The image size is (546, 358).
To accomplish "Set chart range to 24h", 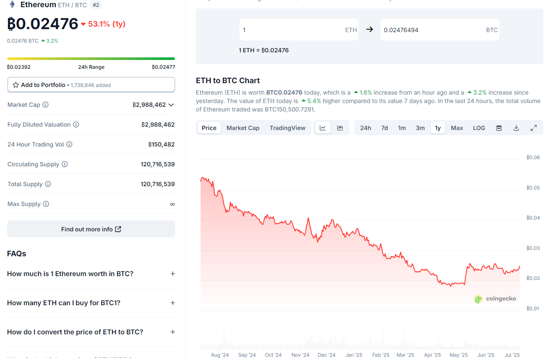I will 366,128.
